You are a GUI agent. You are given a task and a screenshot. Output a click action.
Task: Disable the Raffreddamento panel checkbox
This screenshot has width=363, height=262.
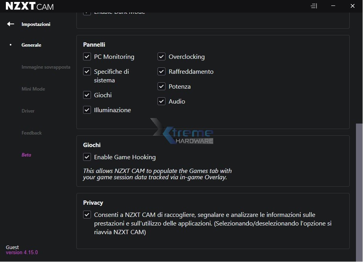(x=162, y=72)
